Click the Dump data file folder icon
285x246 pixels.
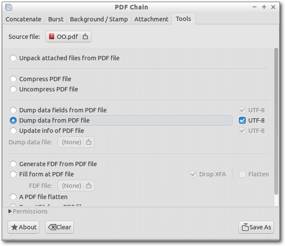[x=89, y=142]
